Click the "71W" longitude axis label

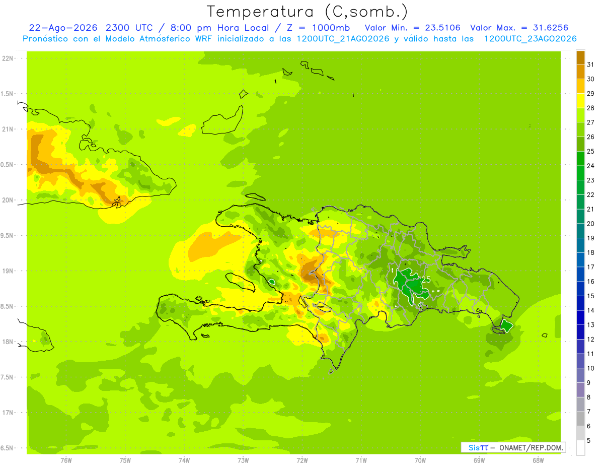pos(361,461)
